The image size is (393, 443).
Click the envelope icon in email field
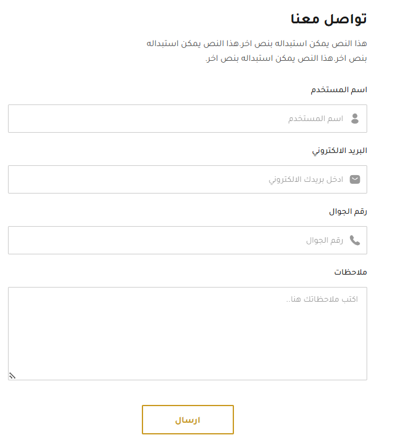355,179
